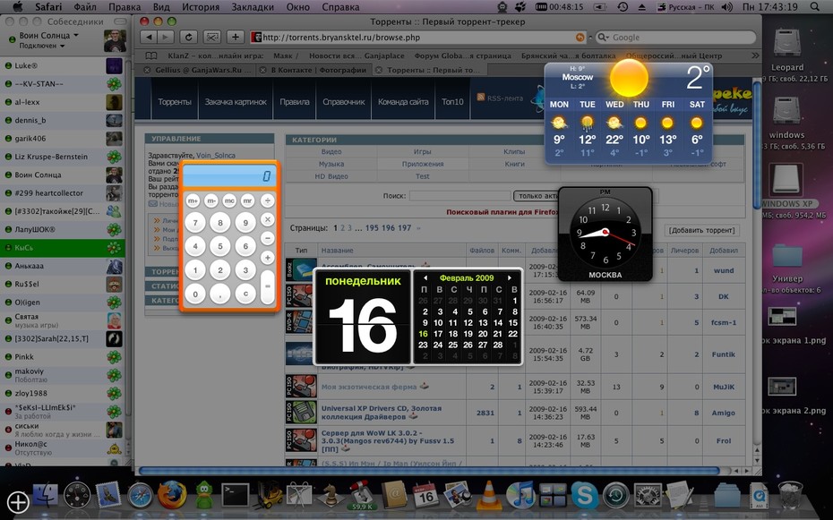Select day 16 in calendar widget
This screenshot has height=520, width=833.
423,334
